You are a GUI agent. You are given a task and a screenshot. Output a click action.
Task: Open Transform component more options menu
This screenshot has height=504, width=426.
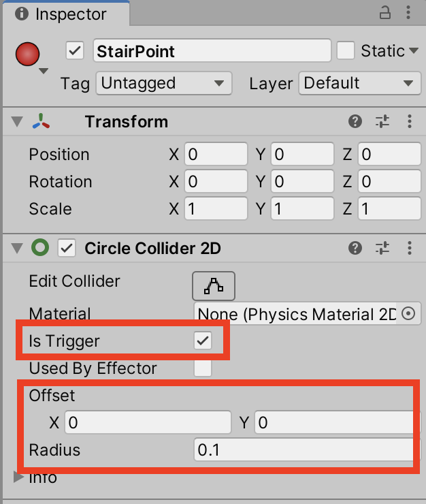point(410,122)
